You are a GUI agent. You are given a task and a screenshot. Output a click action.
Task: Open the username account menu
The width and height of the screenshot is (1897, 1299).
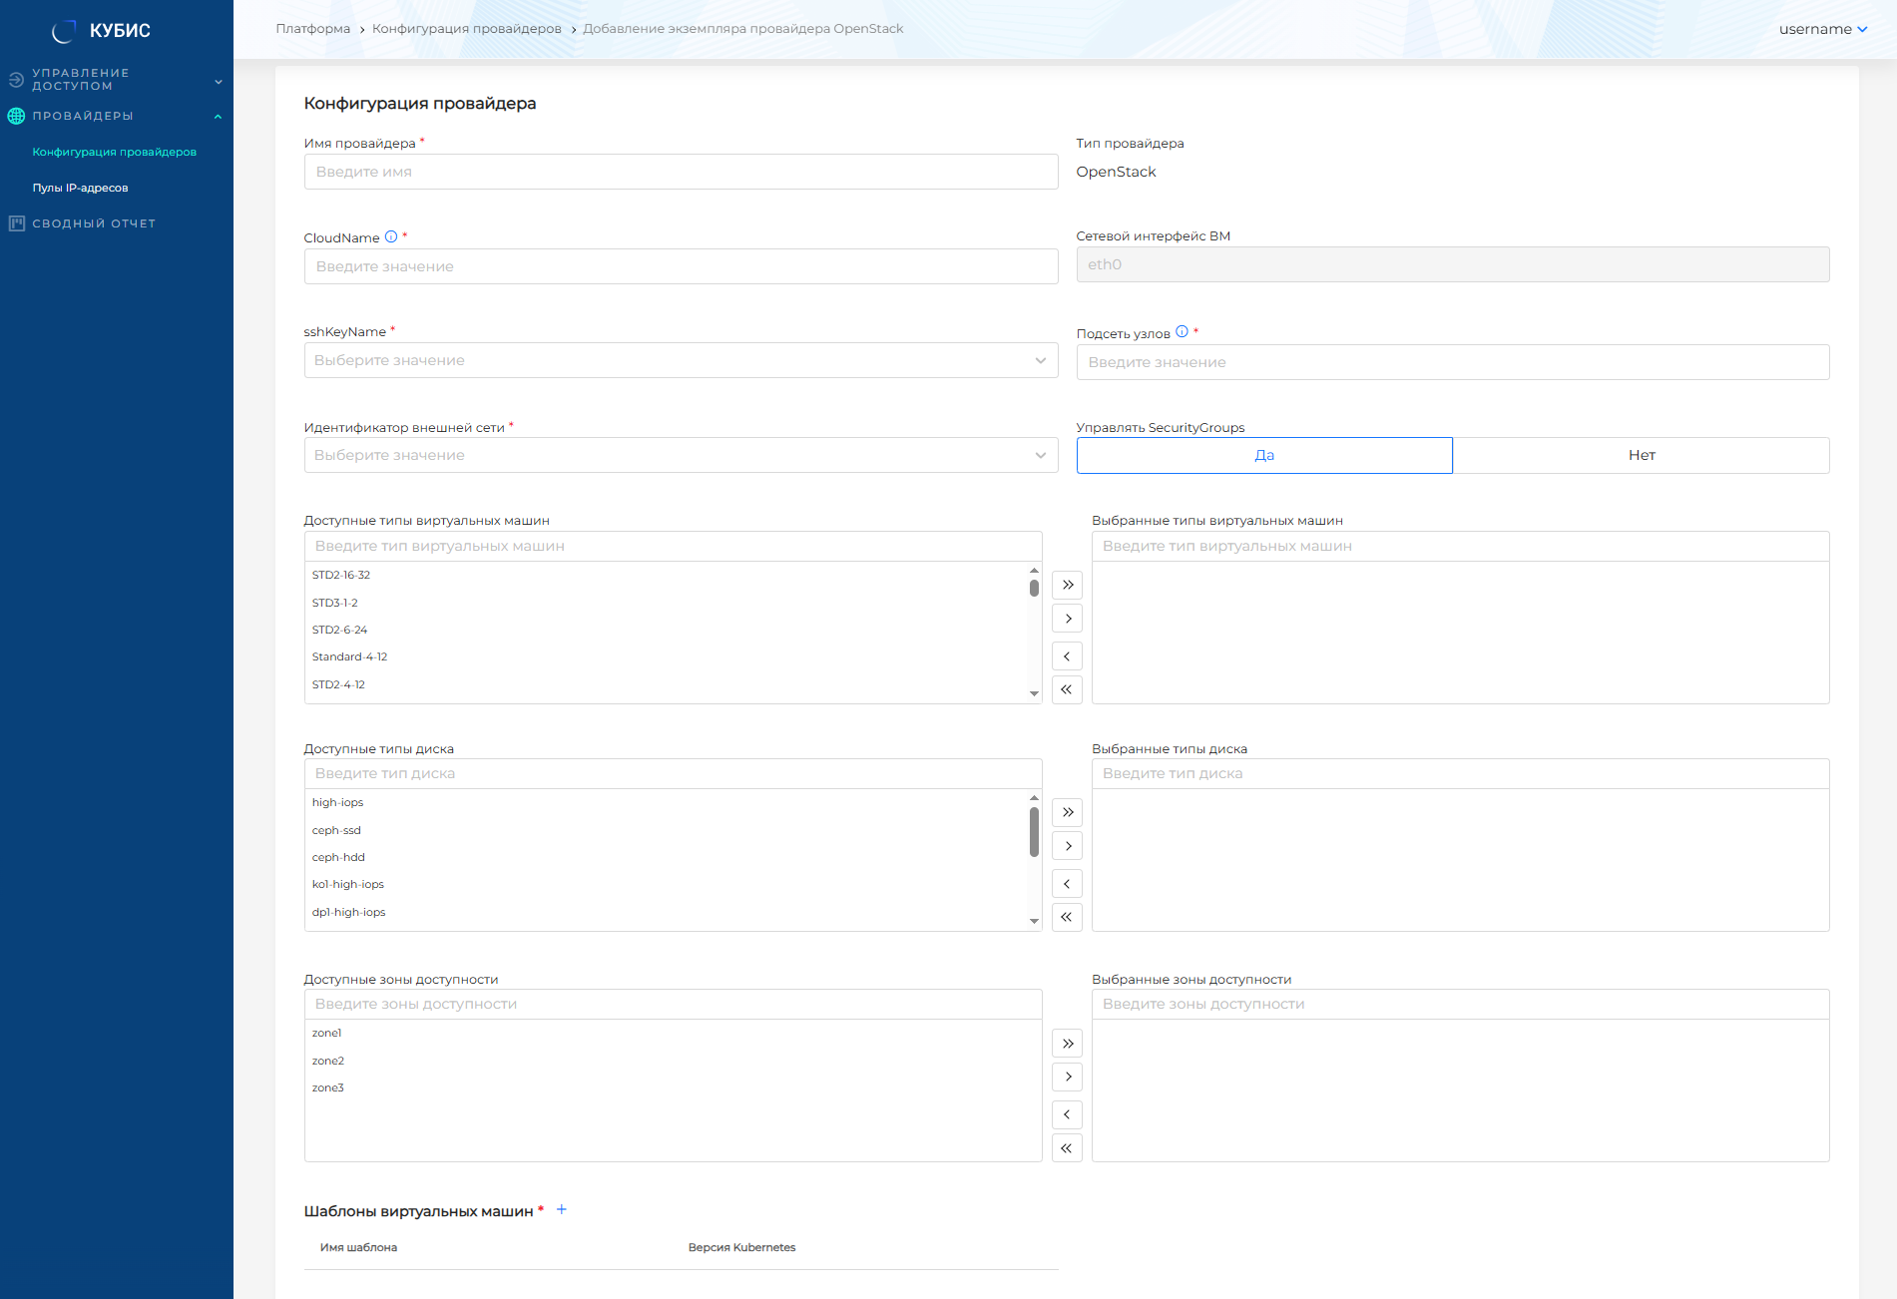click(1822, 29)
